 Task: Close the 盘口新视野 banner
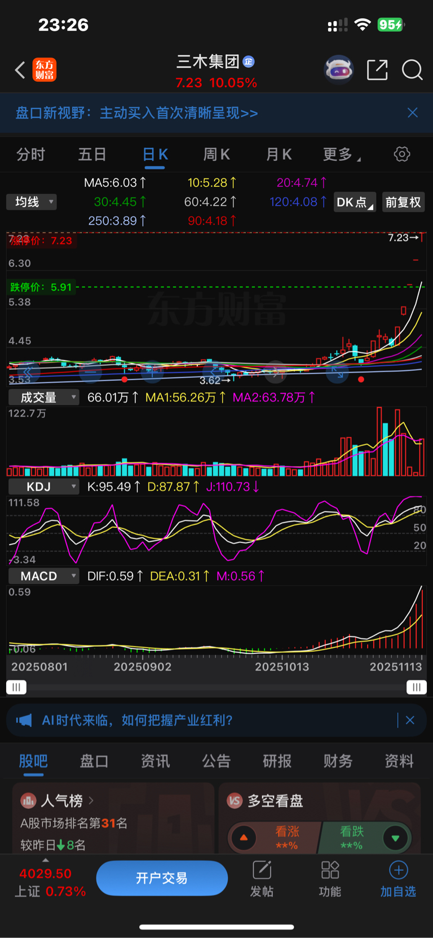click(413, 113)
